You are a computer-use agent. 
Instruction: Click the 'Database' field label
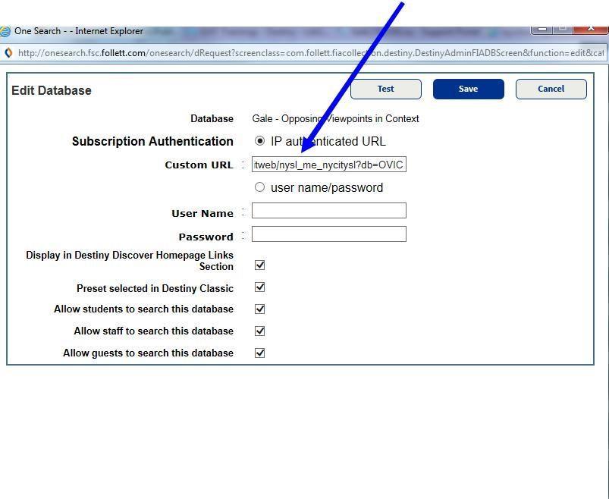(x=212, y=118)
